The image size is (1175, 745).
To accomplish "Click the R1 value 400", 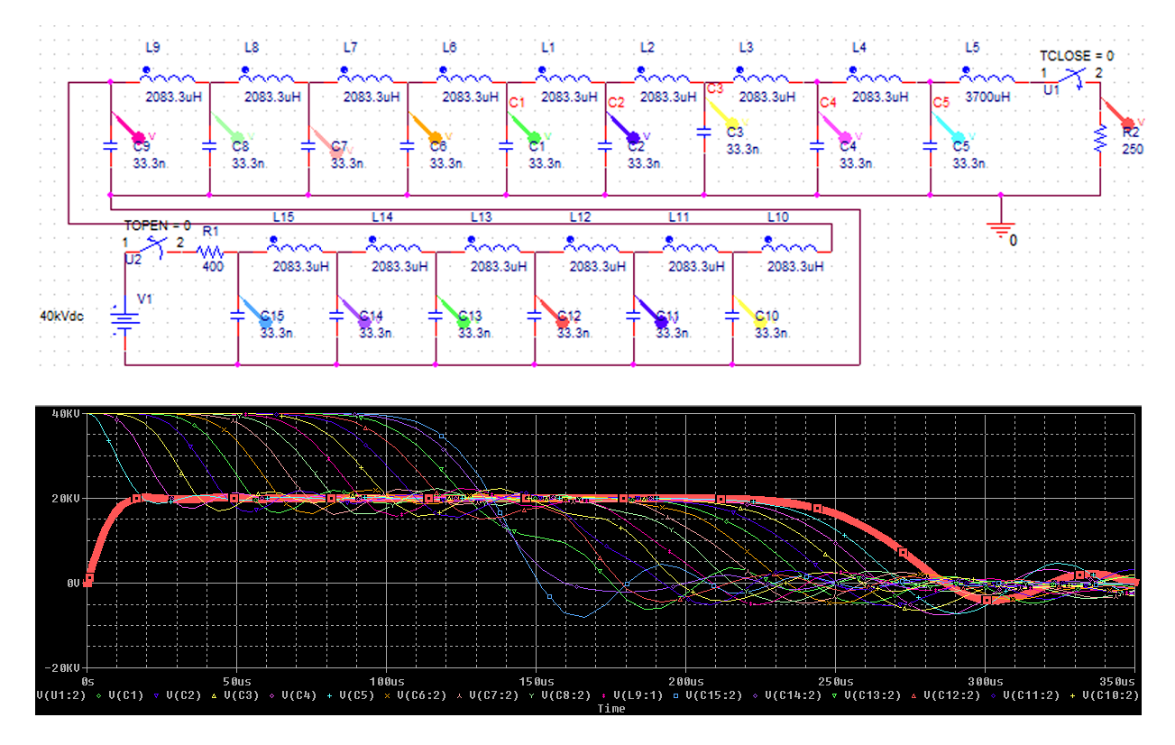I will click(211, 267).
